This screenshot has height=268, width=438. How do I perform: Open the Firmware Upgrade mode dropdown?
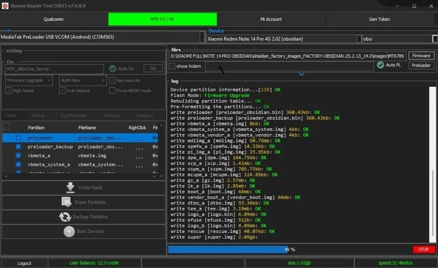29,81
